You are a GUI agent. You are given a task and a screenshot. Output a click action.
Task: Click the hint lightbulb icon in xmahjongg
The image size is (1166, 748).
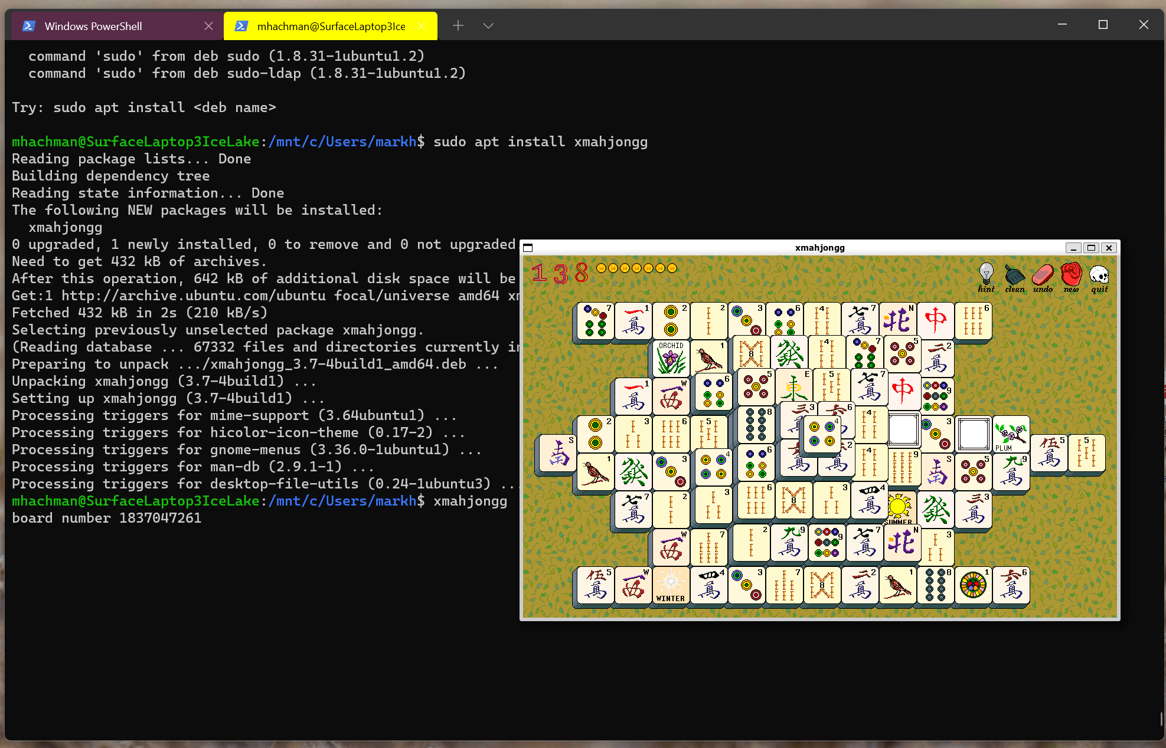(986, 278)
